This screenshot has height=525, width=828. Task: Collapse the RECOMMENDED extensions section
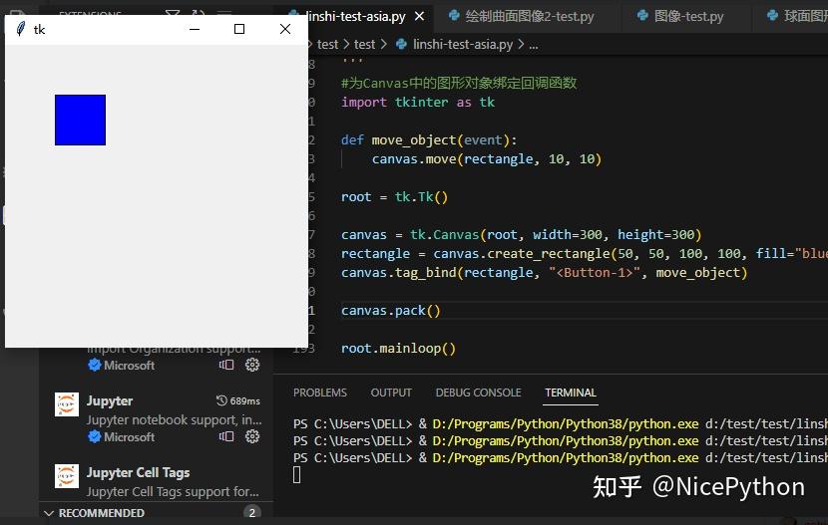(x=49, y=513)
